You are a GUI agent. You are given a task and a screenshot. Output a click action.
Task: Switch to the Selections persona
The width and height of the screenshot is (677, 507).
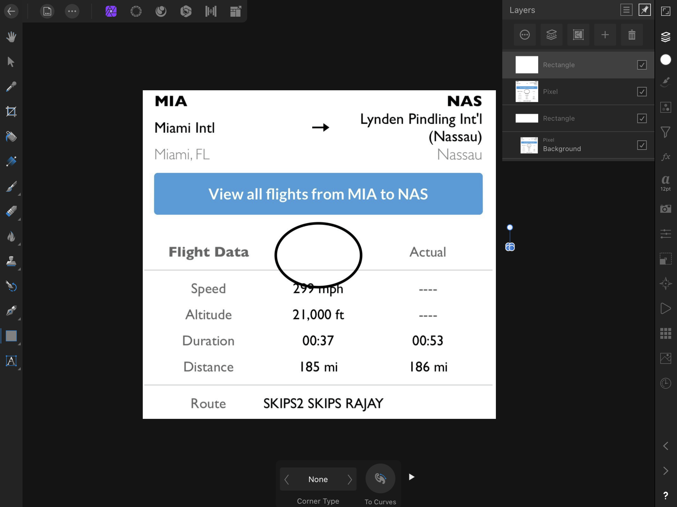tap(136, 11)
